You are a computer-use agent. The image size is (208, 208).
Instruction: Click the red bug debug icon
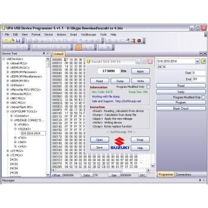coord(139,41)
